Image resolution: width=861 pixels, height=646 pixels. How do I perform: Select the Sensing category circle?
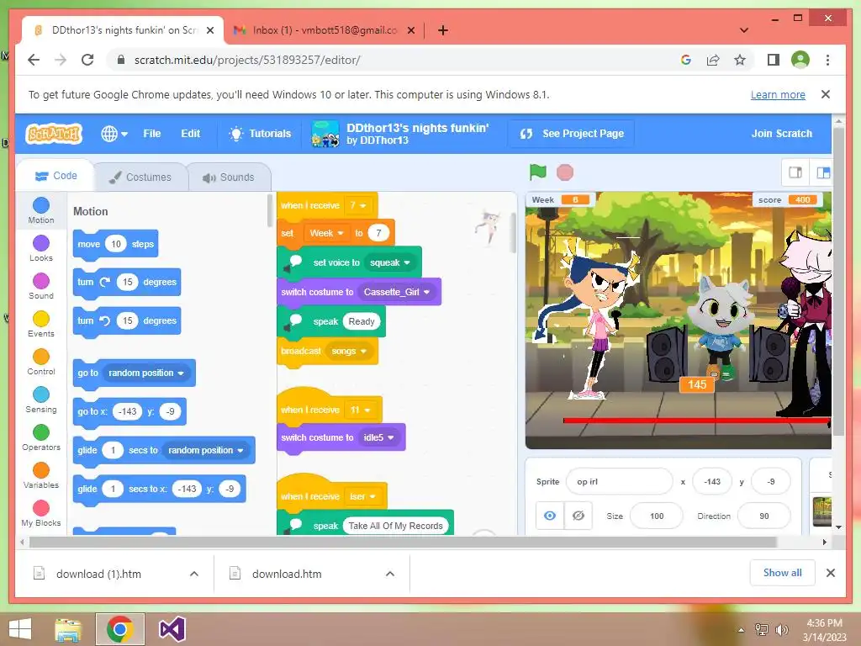tap(41, 395)
